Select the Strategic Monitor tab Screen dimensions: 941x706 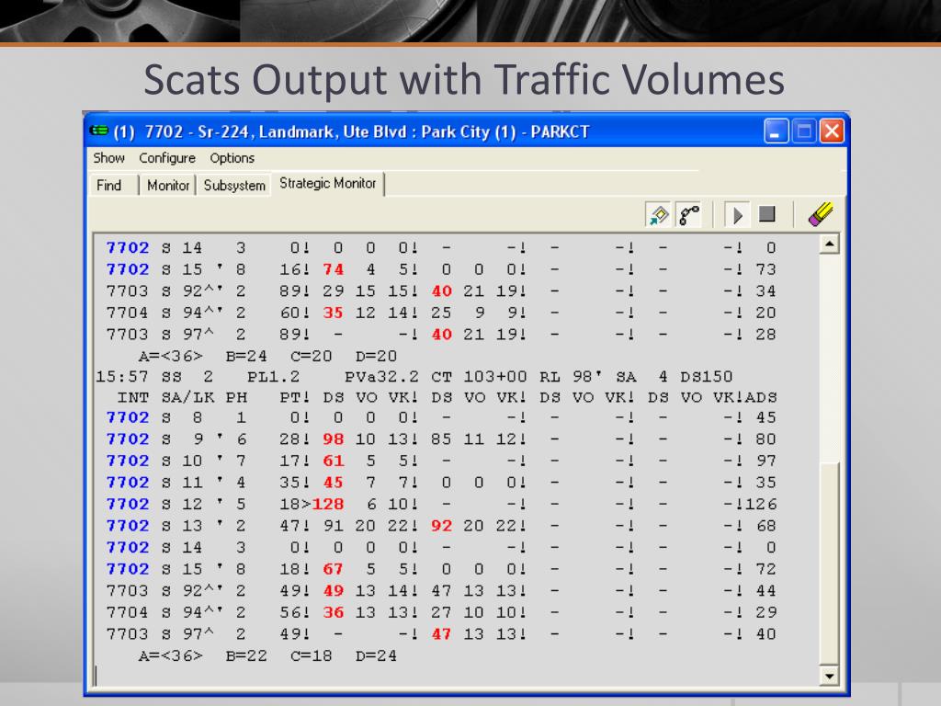pyautogui.click(x=328, y=183)
